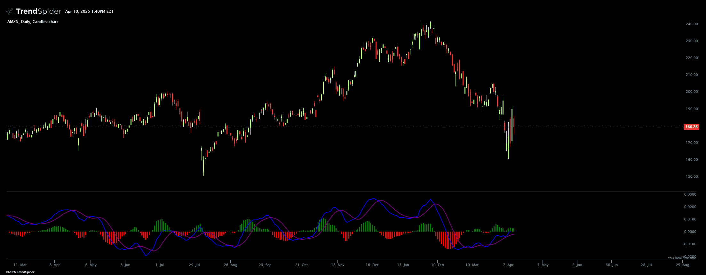The height and width of the screenshot is (275, 706).
Task: Click the 5. May date label
Action: pos(543,265)
